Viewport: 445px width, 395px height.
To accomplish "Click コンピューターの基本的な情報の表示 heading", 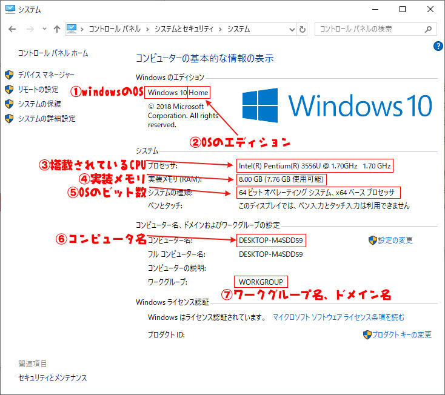I will click(205, 58).
